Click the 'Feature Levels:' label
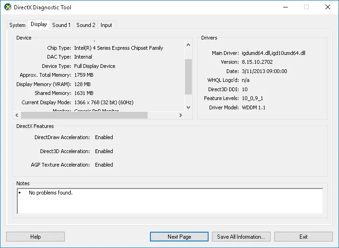This screenshot has height=248, width=339. click(x=221, y=98)
